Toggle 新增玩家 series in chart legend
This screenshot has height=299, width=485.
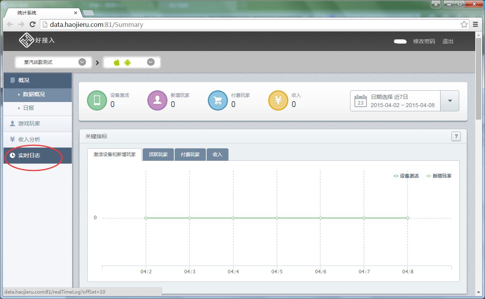point(439,176)
